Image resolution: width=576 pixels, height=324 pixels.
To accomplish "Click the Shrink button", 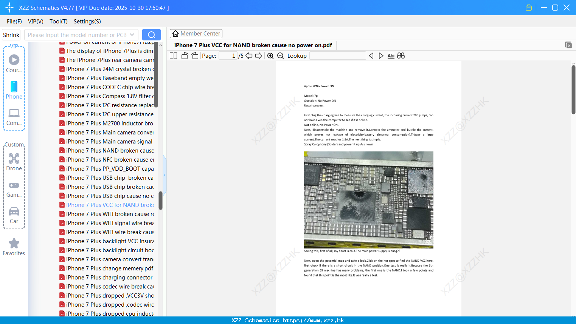I will [x=11, y=35].
